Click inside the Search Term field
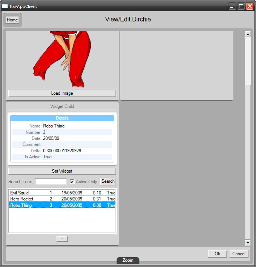The image size is (256, 267). point(51,182)
